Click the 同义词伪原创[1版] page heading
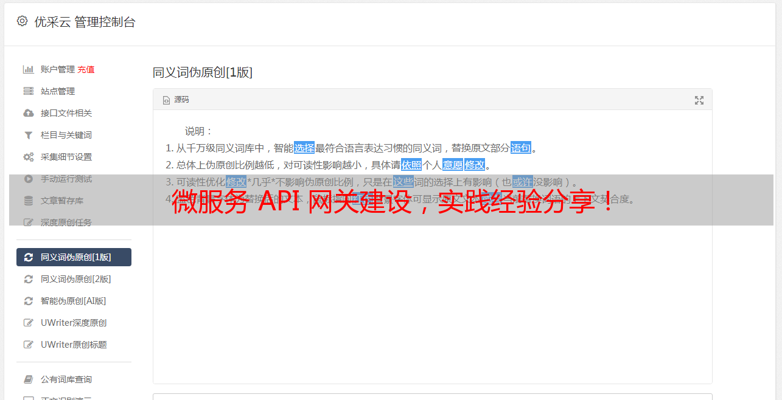This screenshot has height=400, width=782. pyautogui.click(x=203, y=72)
